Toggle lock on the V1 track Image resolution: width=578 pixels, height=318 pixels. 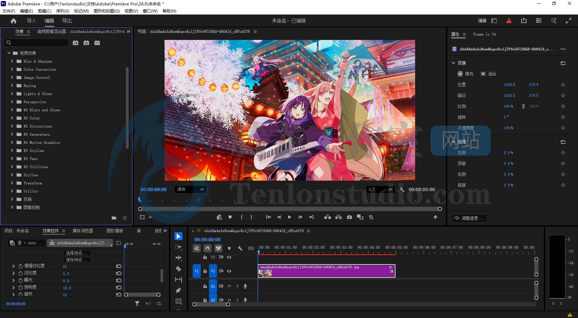205,271
